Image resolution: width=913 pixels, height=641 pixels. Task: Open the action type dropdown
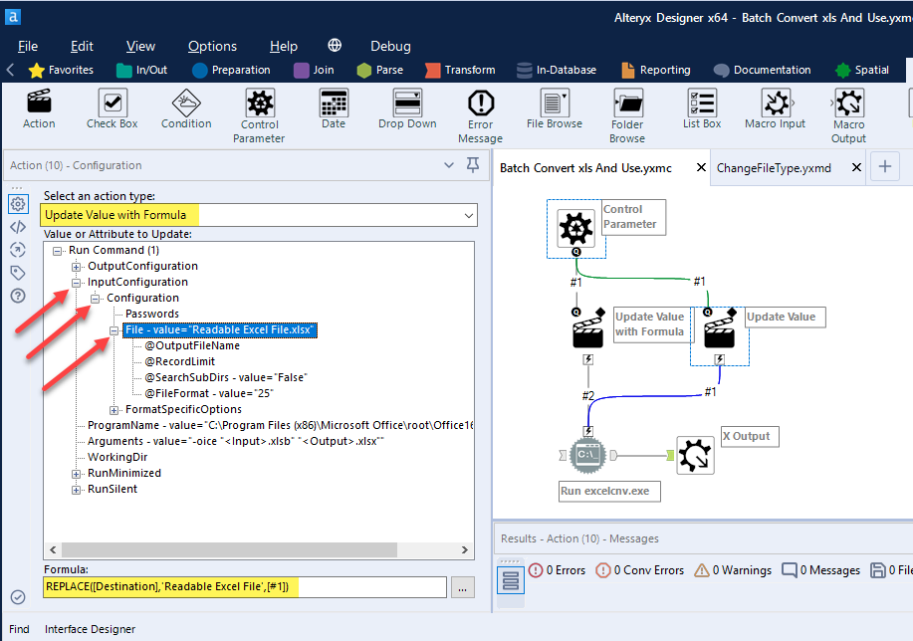coord(469,215)
